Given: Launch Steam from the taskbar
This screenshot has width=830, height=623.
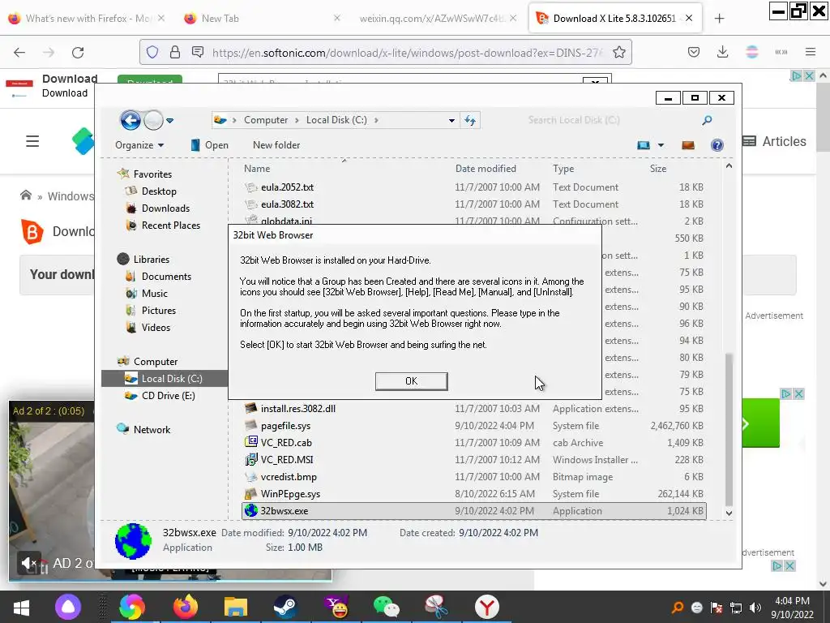Looking at the screenshot, I should click(x=285, y=607).
